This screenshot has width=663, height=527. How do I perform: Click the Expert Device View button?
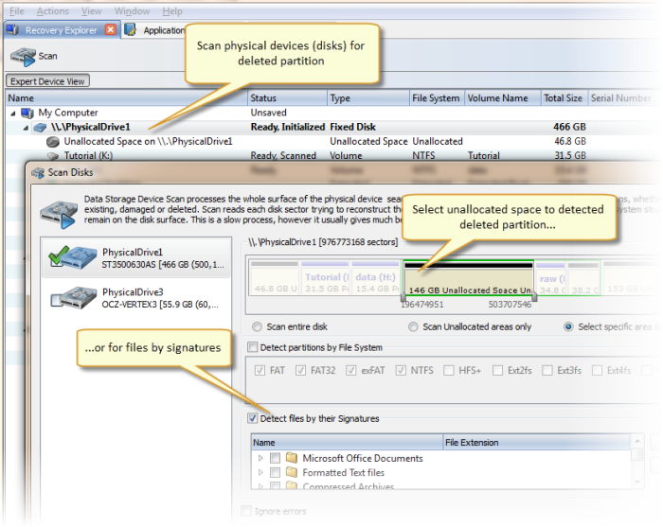(47, 81)
